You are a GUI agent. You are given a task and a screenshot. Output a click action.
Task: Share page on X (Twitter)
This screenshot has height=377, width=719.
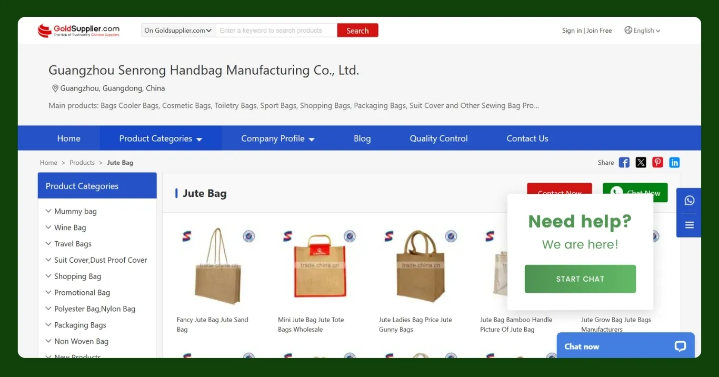641,163
